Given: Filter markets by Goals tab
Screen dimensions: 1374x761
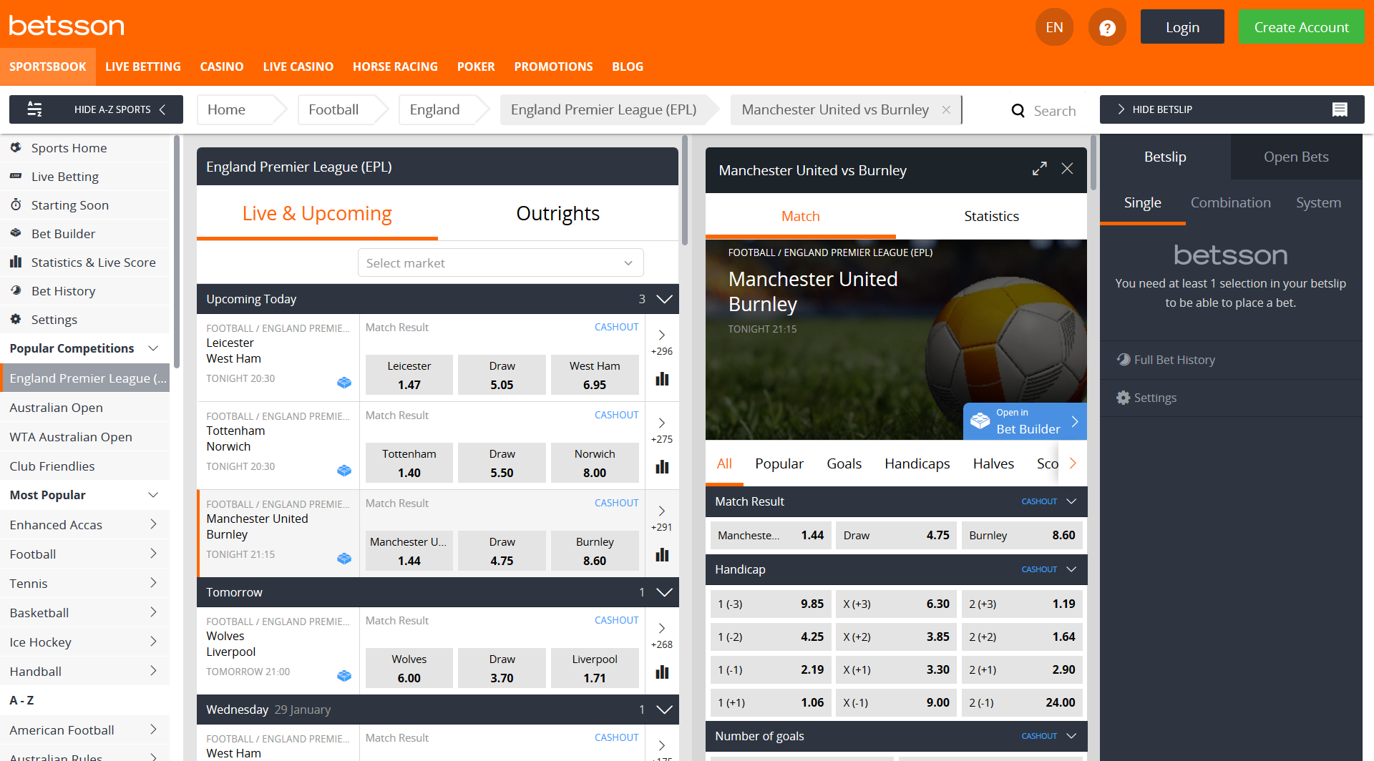Looking at the screenshot, I should [844, 463].
